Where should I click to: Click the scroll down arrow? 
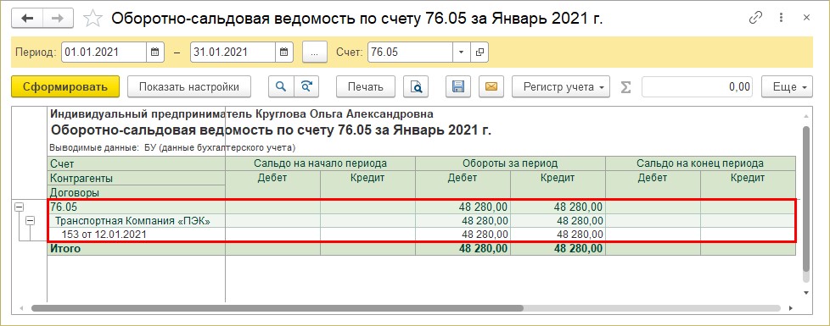tap(806, 292)
